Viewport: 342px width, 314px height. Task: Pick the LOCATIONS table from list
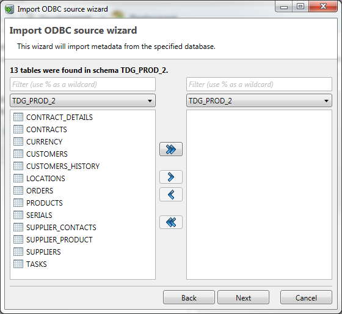click(46, 179)
